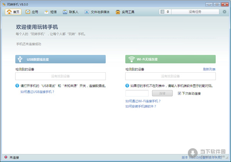Go to the 联系人 tab

[70, 12]
